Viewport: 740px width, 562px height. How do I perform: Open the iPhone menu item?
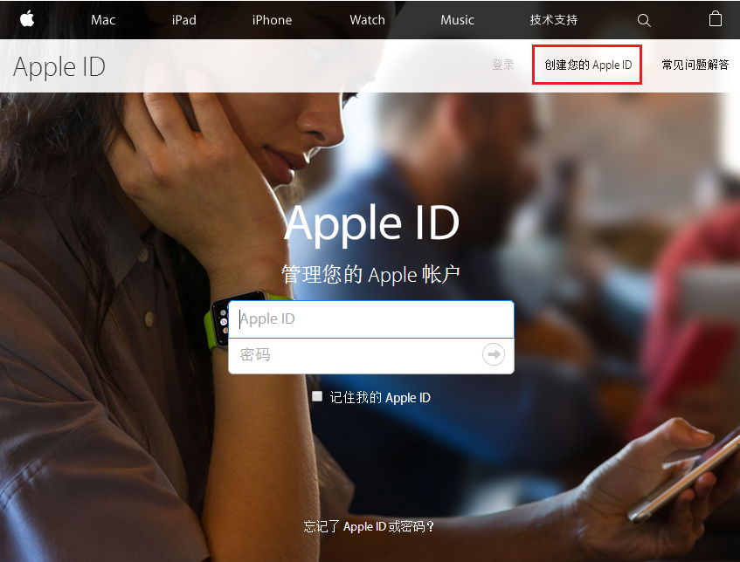272,20
